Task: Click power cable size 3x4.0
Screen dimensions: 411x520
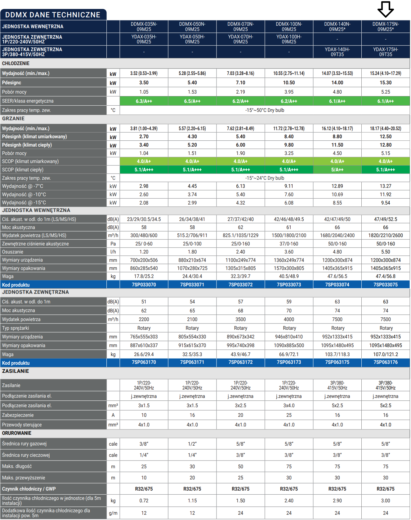Action: [289, 406]
